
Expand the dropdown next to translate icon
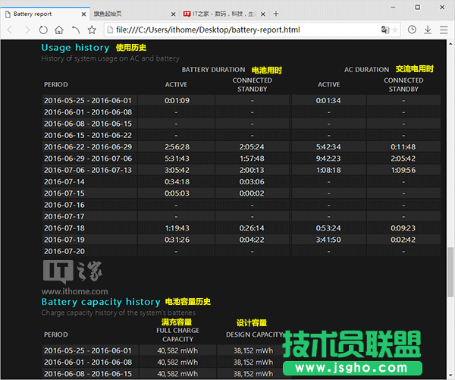[x=397, y=30]
